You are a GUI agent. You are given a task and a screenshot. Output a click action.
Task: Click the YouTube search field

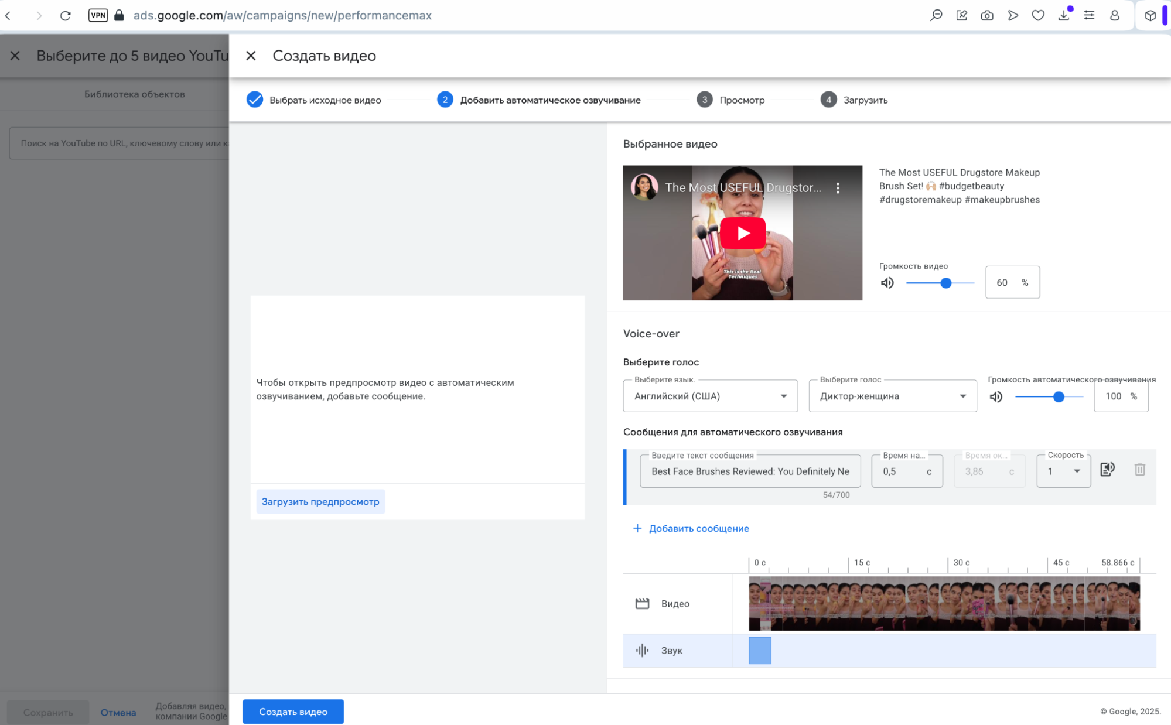[x=120, y=143]
